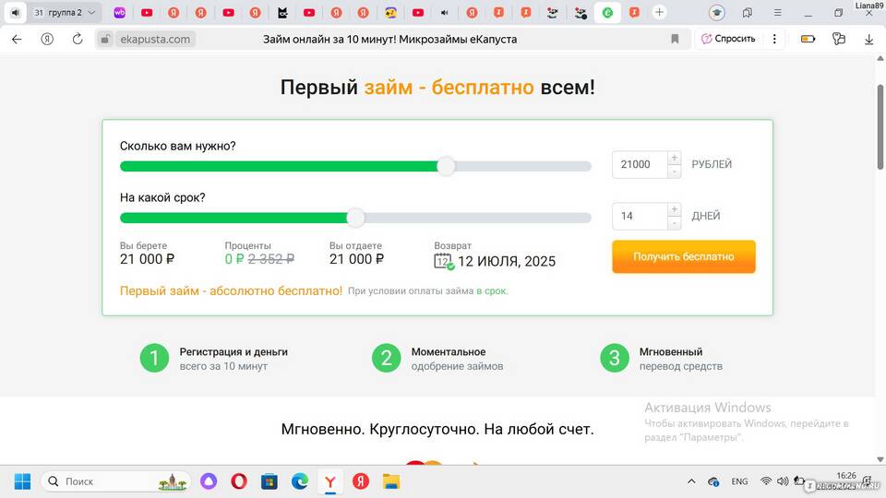Open the browser hamburger menu
The height and width of the screenshot is (498, 886).
(x=777, y=12)
